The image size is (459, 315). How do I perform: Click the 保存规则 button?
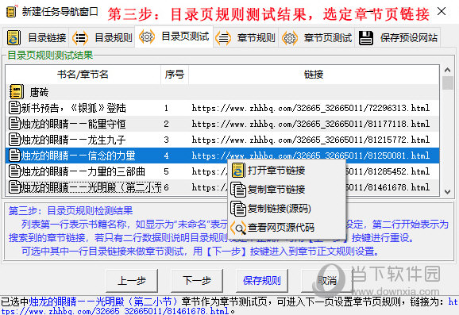click(262, 281)
